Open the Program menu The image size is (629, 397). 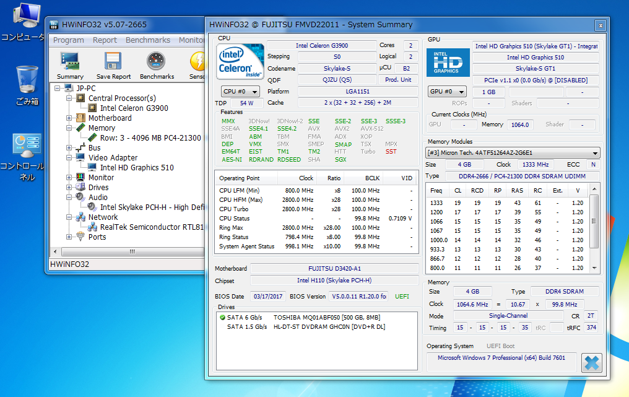click(x=68, y=40)
